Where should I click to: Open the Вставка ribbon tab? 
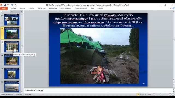[22, 8]
